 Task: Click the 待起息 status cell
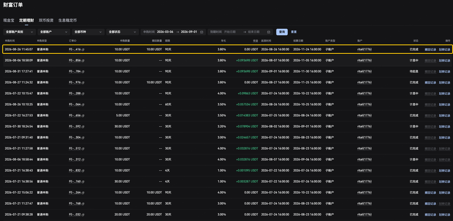(414, 71)
